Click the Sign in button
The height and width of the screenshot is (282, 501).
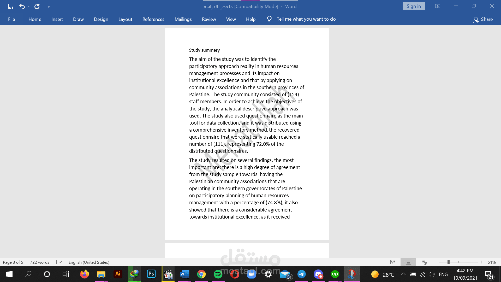click(x=414, y=6)
